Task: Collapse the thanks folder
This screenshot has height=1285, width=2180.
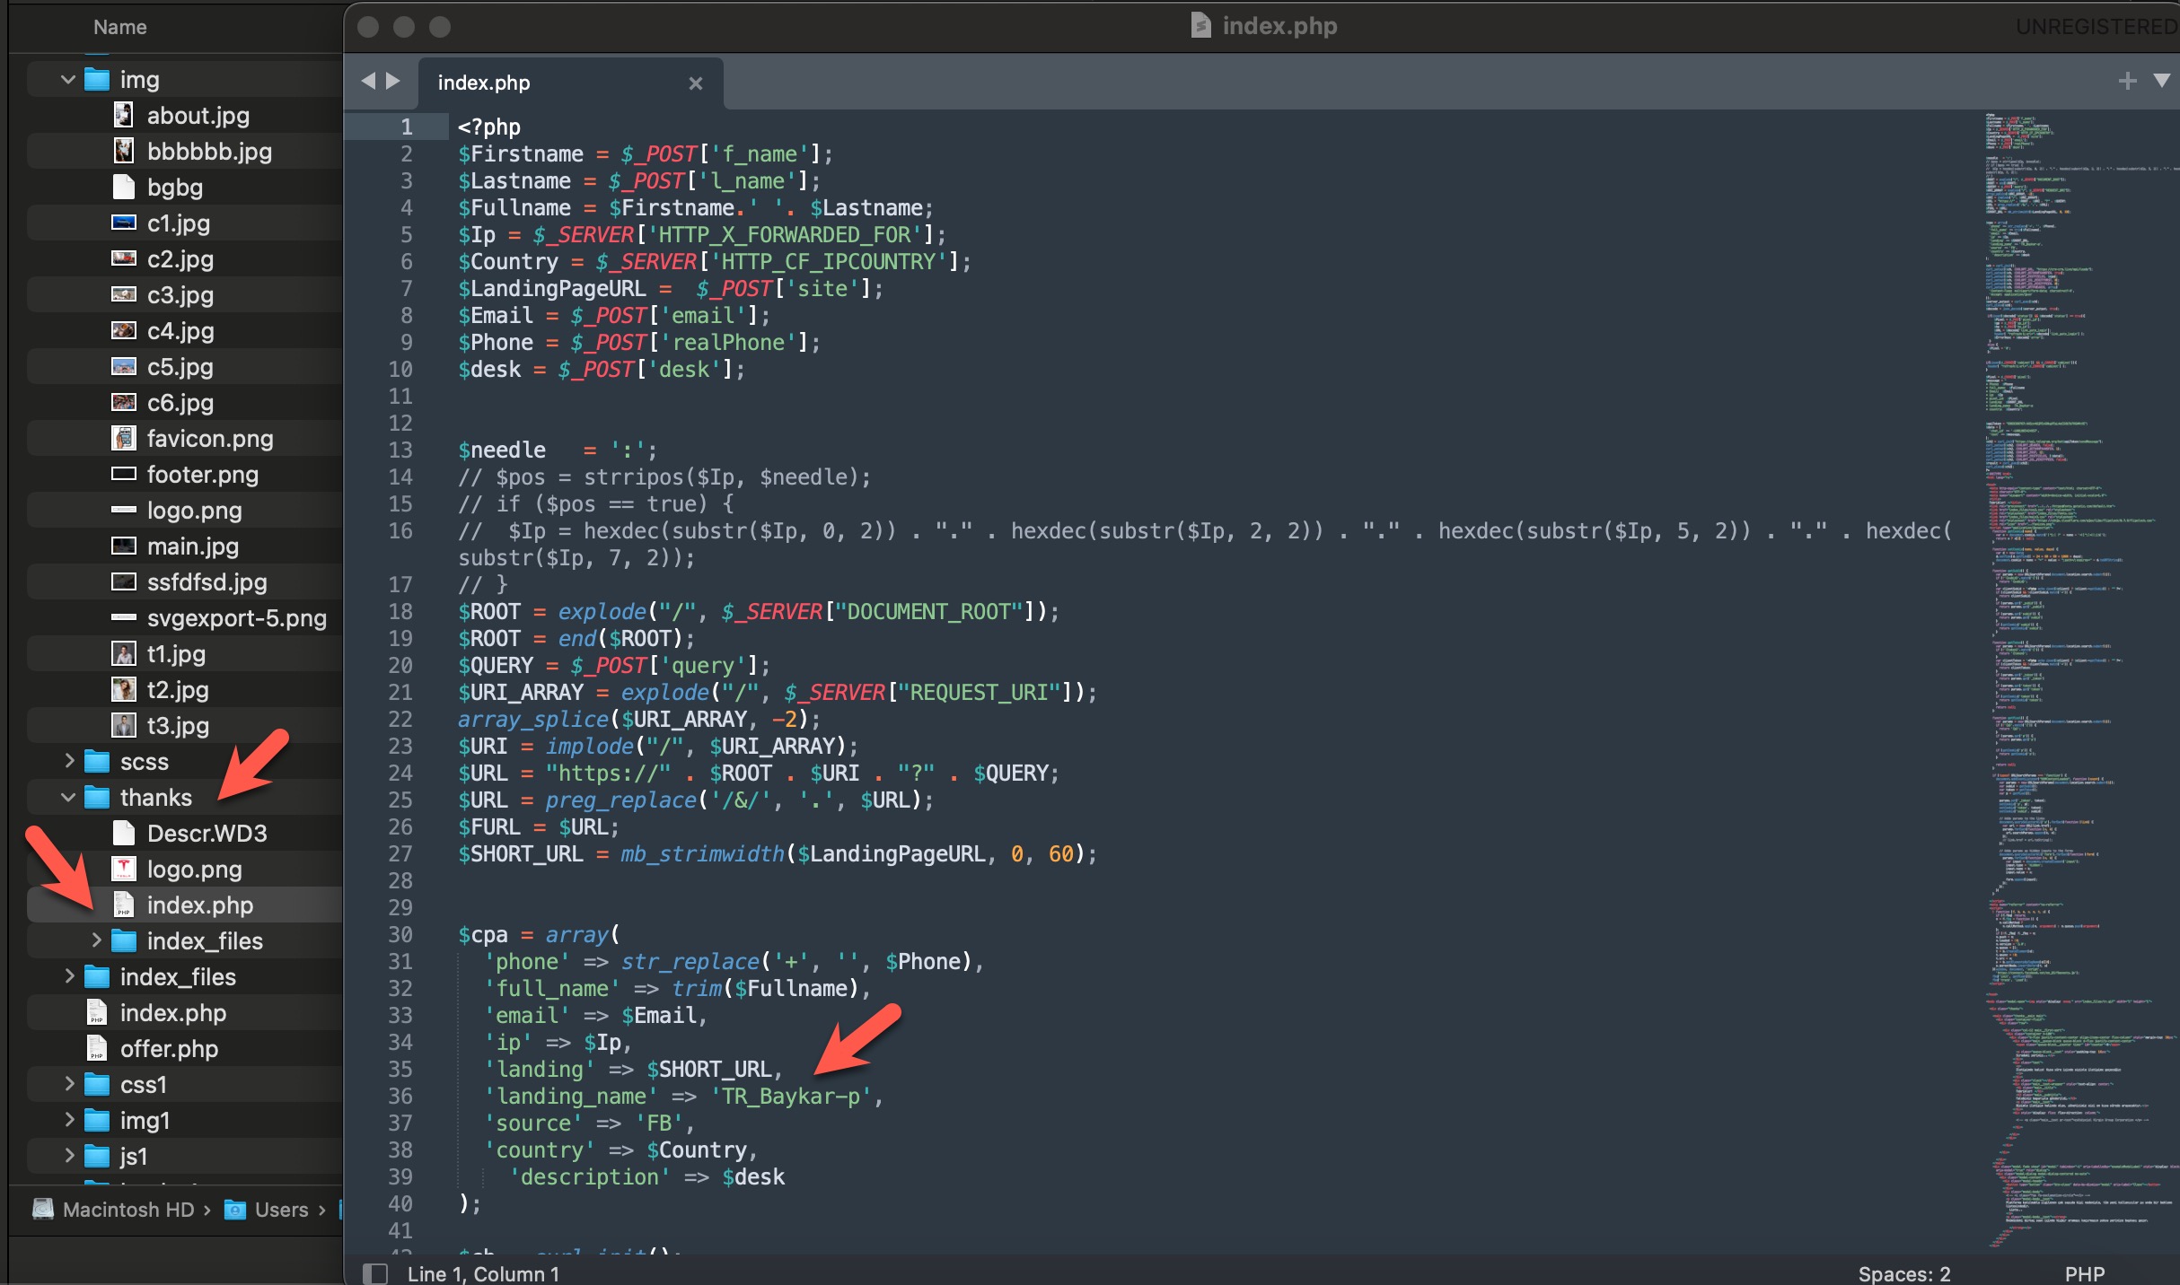Action: click(x=68, y=797)
